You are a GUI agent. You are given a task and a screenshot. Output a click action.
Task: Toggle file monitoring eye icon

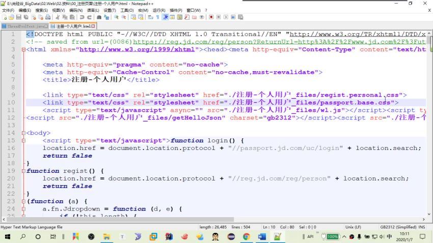click(202, 17)
